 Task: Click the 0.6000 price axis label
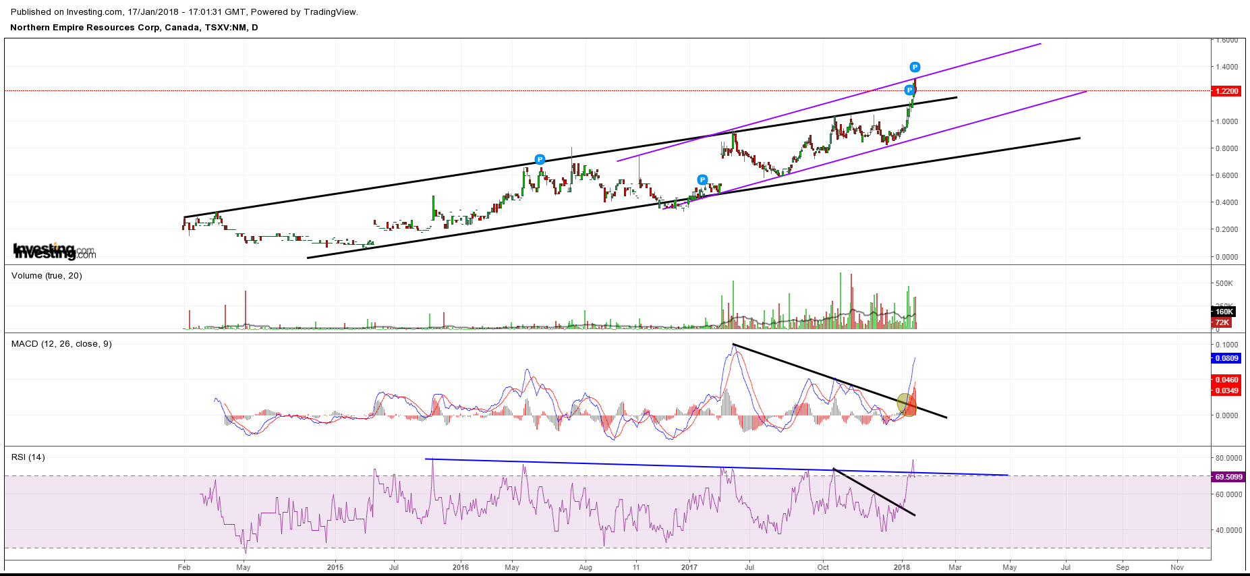coord(1227,175)
